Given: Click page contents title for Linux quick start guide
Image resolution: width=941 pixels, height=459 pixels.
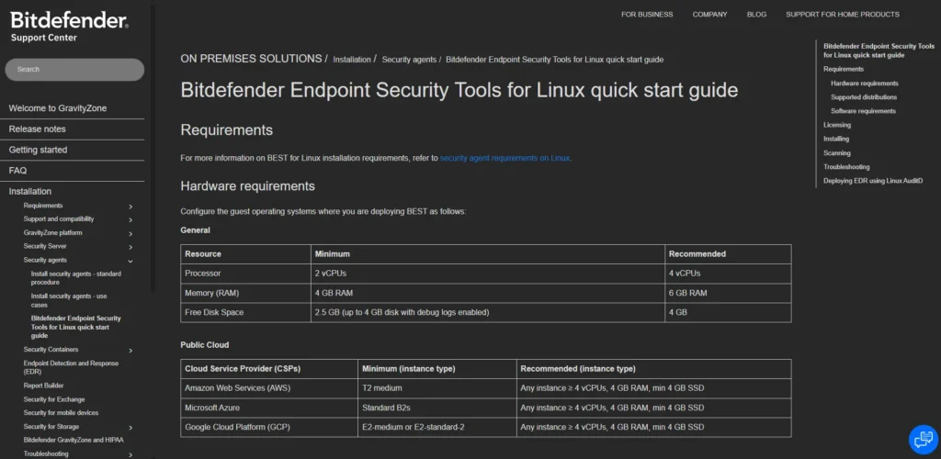Looking at the screenshot, I should 879,50.
